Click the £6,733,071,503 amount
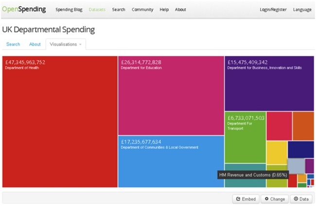The height and width of the screenshot is (206, 316). click(x=246, y=118)
